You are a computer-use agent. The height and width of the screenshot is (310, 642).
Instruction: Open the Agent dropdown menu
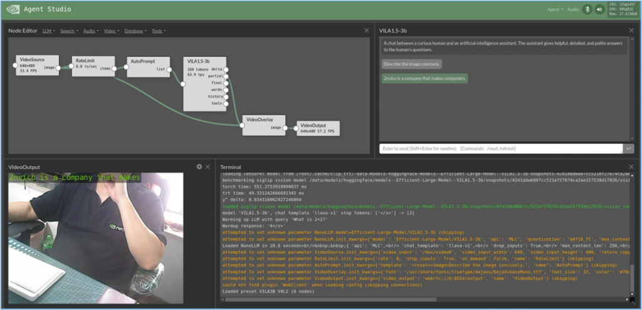point(555,9)
